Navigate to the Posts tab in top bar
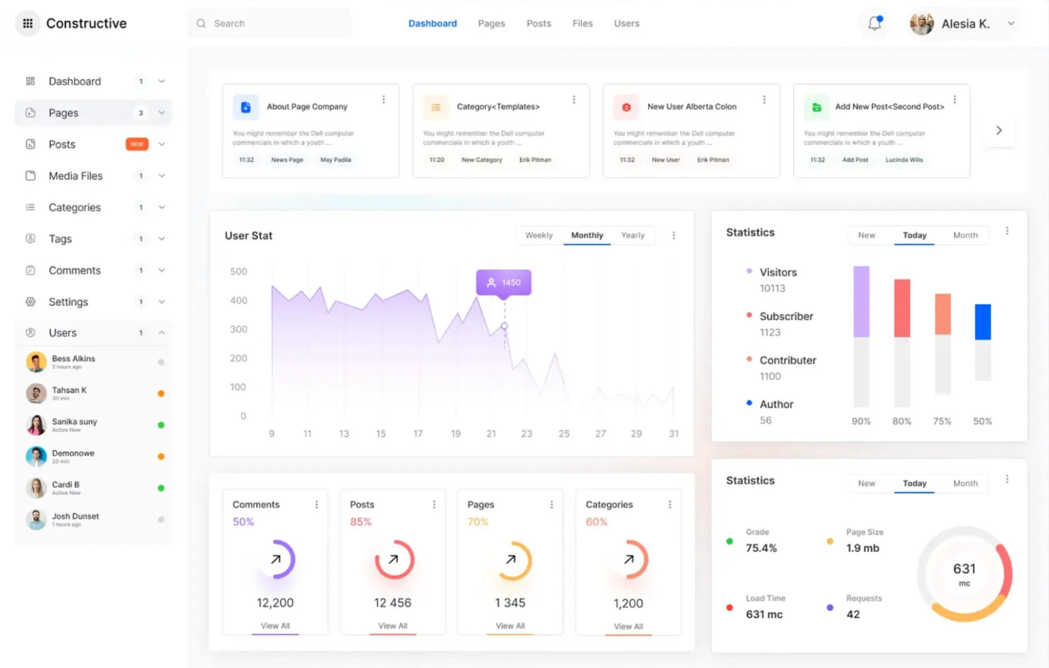Screen dimensions: 1049x668 pos(539,23)
